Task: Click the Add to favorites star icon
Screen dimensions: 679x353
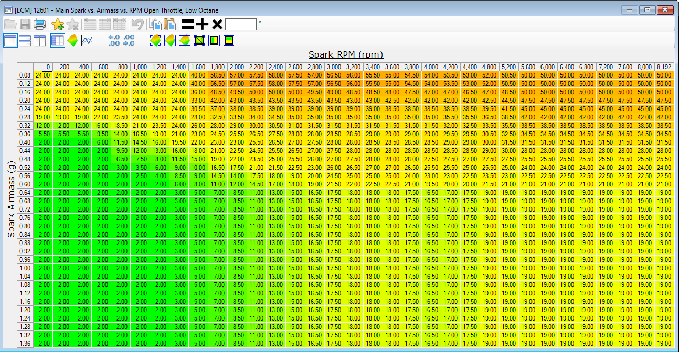Action: 58,24
